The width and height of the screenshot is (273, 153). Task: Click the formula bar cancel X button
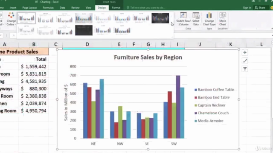click(x=14, y=36)
